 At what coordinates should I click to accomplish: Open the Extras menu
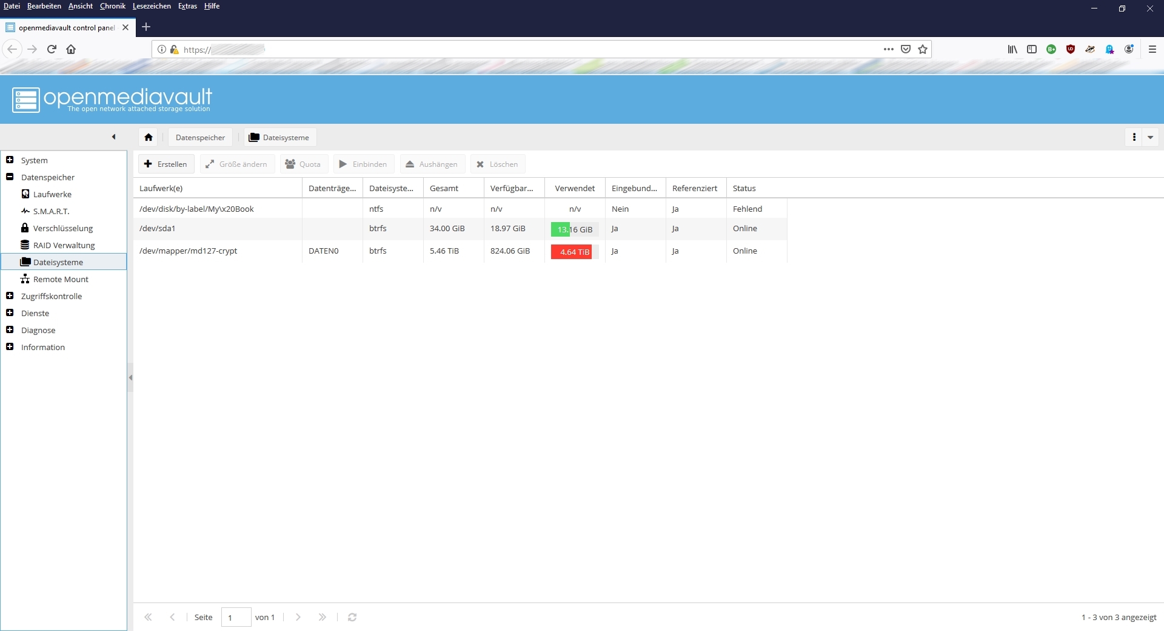(x=187, y=6)
